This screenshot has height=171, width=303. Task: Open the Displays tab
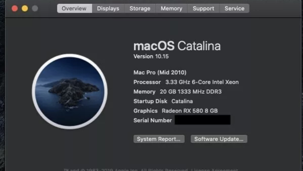108,9
